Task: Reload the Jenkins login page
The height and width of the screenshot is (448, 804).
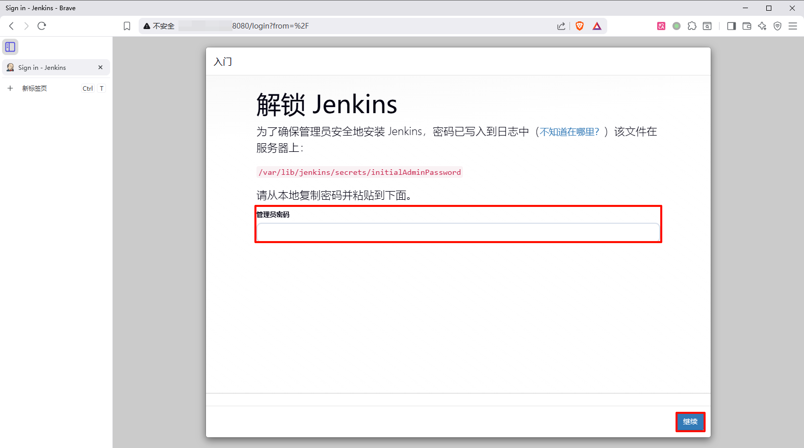Action: point(42,26)
